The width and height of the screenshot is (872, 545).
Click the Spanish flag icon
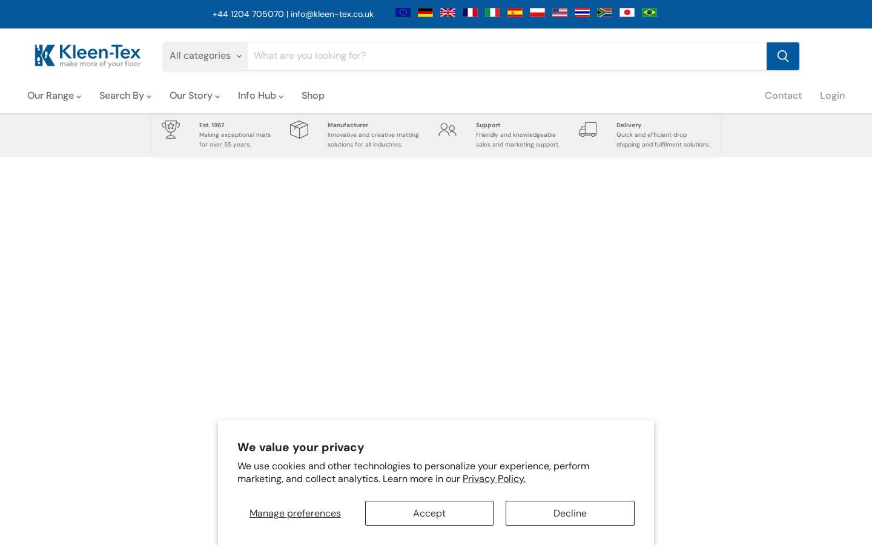click(515, 12)
